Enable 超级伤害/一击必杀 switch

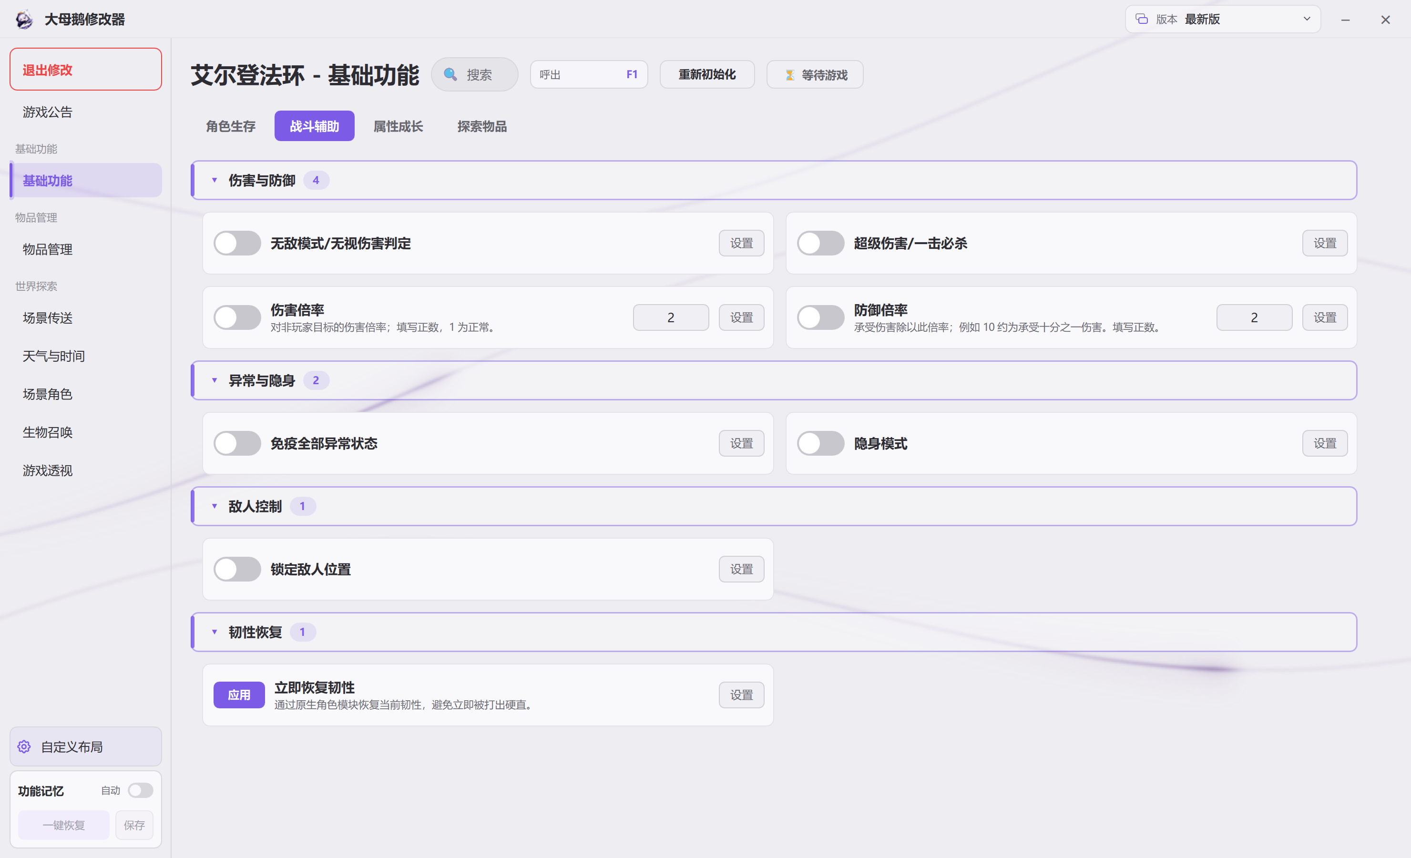click(820, 244)
